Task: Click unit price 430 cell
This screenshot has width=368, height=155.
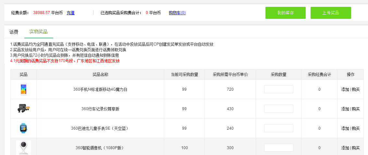Action: pos(230,109)
